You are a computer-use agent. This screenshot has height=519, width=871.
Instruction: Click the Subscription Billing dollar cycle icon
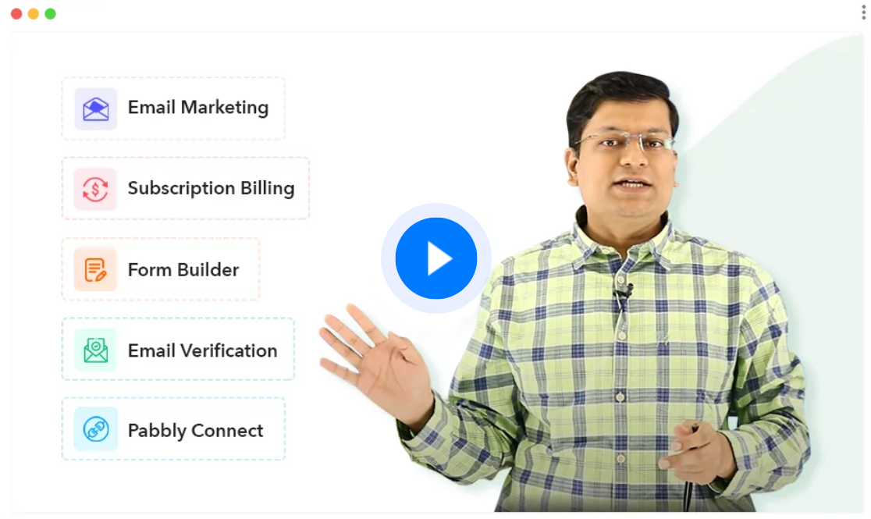(x=95, y=189)
